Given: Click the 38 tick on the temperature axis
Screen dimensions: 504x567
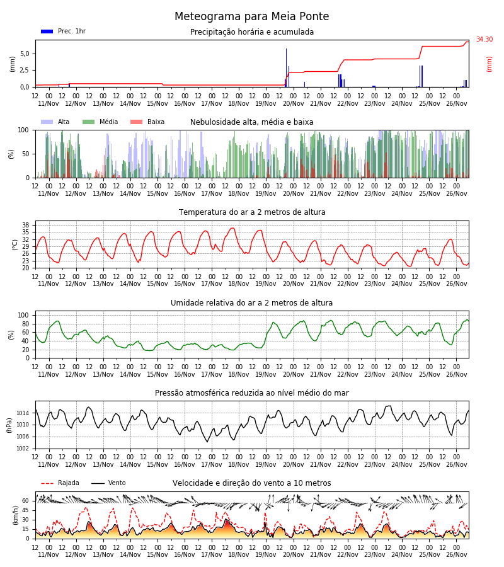Looking at the screenshot, I should 26,225.
